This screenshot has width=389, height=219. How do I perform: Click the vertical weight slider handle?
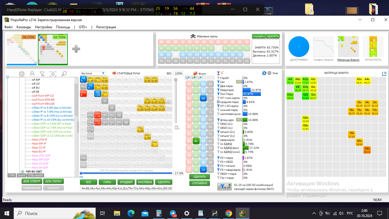(176, 80)
